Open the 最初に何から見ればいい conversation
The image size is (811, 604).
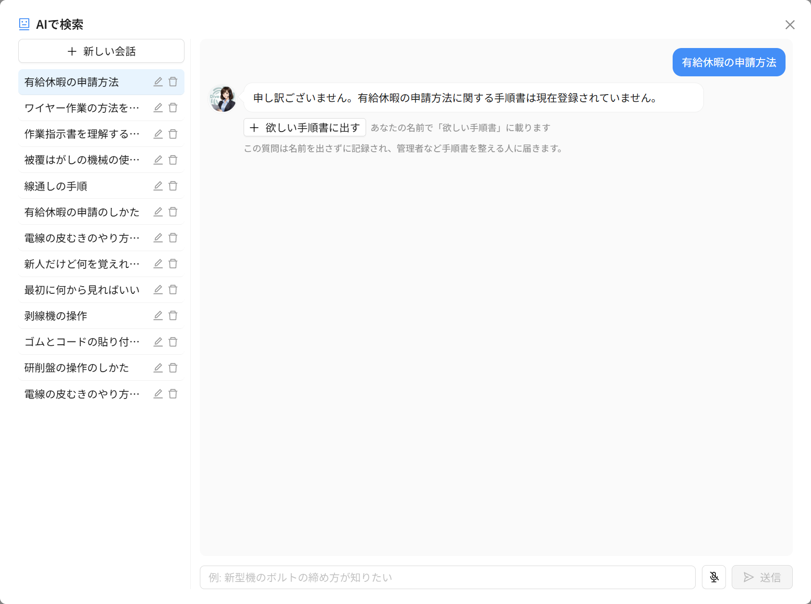[101, 290]
